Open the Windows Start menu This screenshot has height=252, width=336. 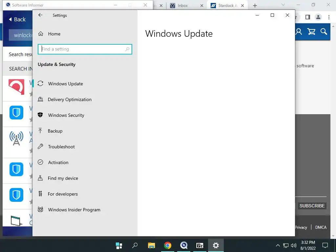[119, 245]
